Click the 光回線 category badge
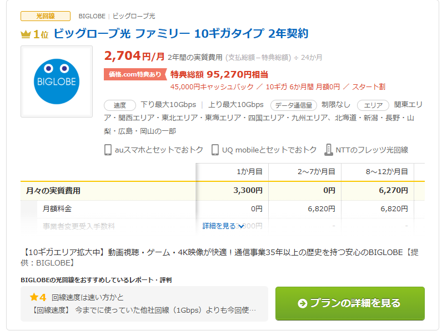 [46, 16]
